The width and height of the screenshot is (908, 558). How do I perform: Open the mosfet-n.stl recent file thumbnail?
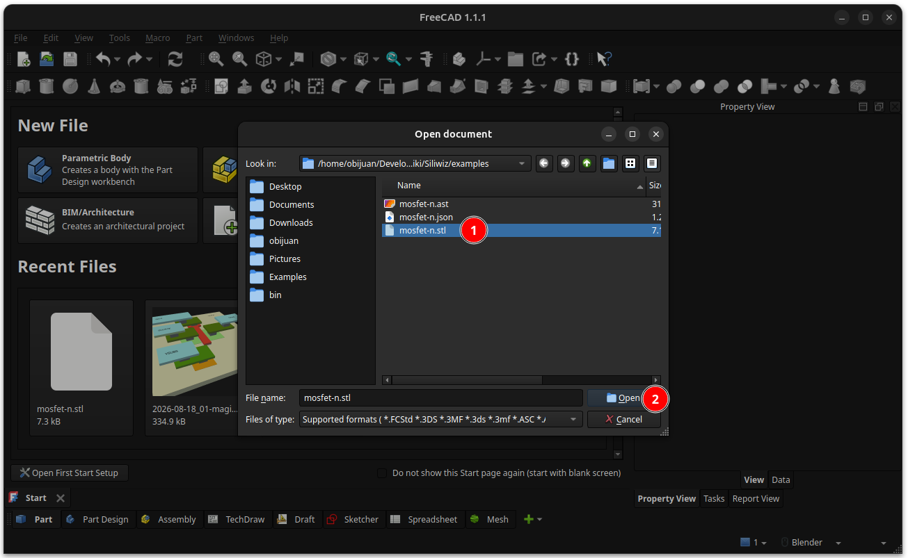(x=81, y=368)
